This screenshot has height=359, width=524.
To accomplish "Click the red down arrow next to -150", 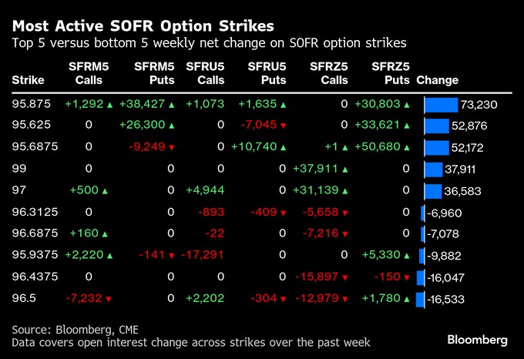I will pos(406,277).
